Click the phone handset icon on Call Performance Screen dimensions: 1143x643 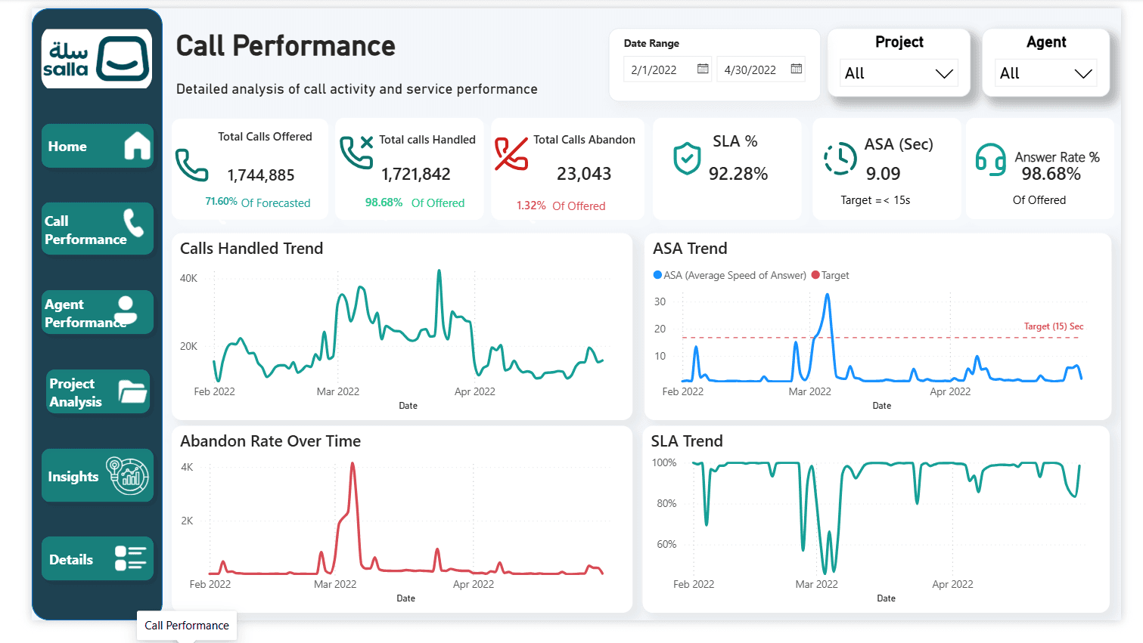point(134,223)
